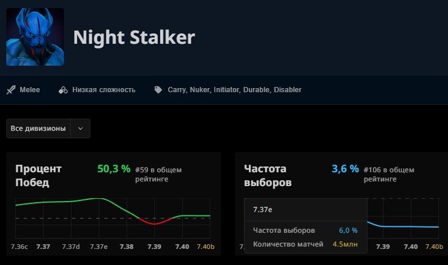Select patch 7.37d on win rate chart

(x=71, y=247)
